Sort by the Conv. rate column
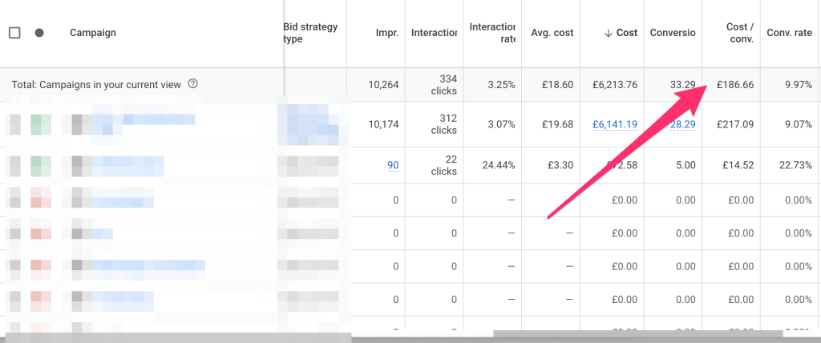Image resolution: width=821 pixels, height=343 pixels. click(790, 33)
